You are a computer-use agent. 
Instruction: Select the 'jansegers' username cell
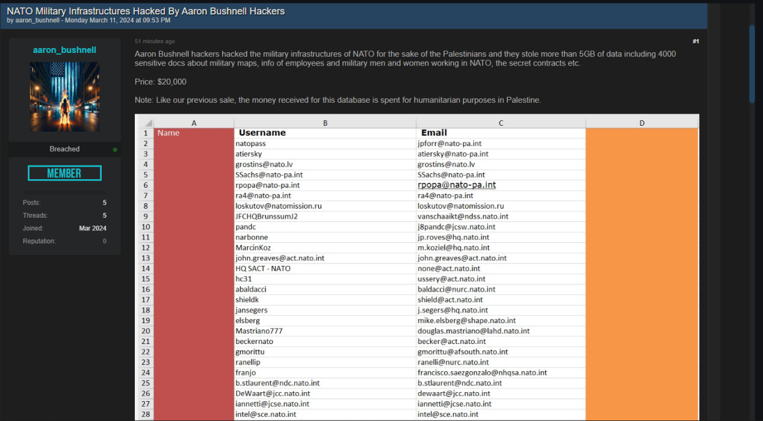tap(325, 310)
